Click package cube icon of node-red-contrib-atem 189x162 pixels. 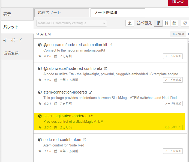point(40,140)
